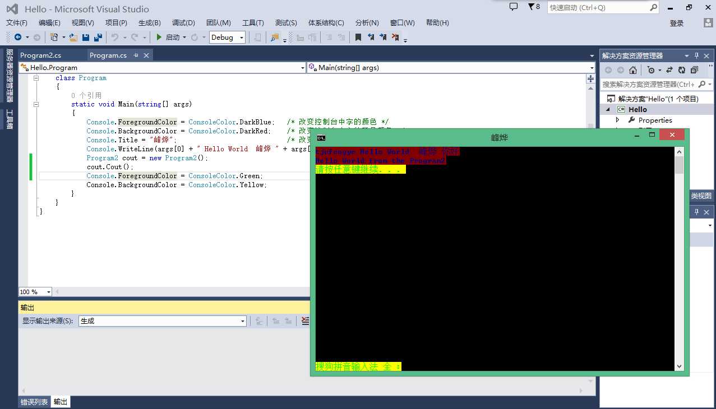Start debugging with the green play icon

pos(159,37)
